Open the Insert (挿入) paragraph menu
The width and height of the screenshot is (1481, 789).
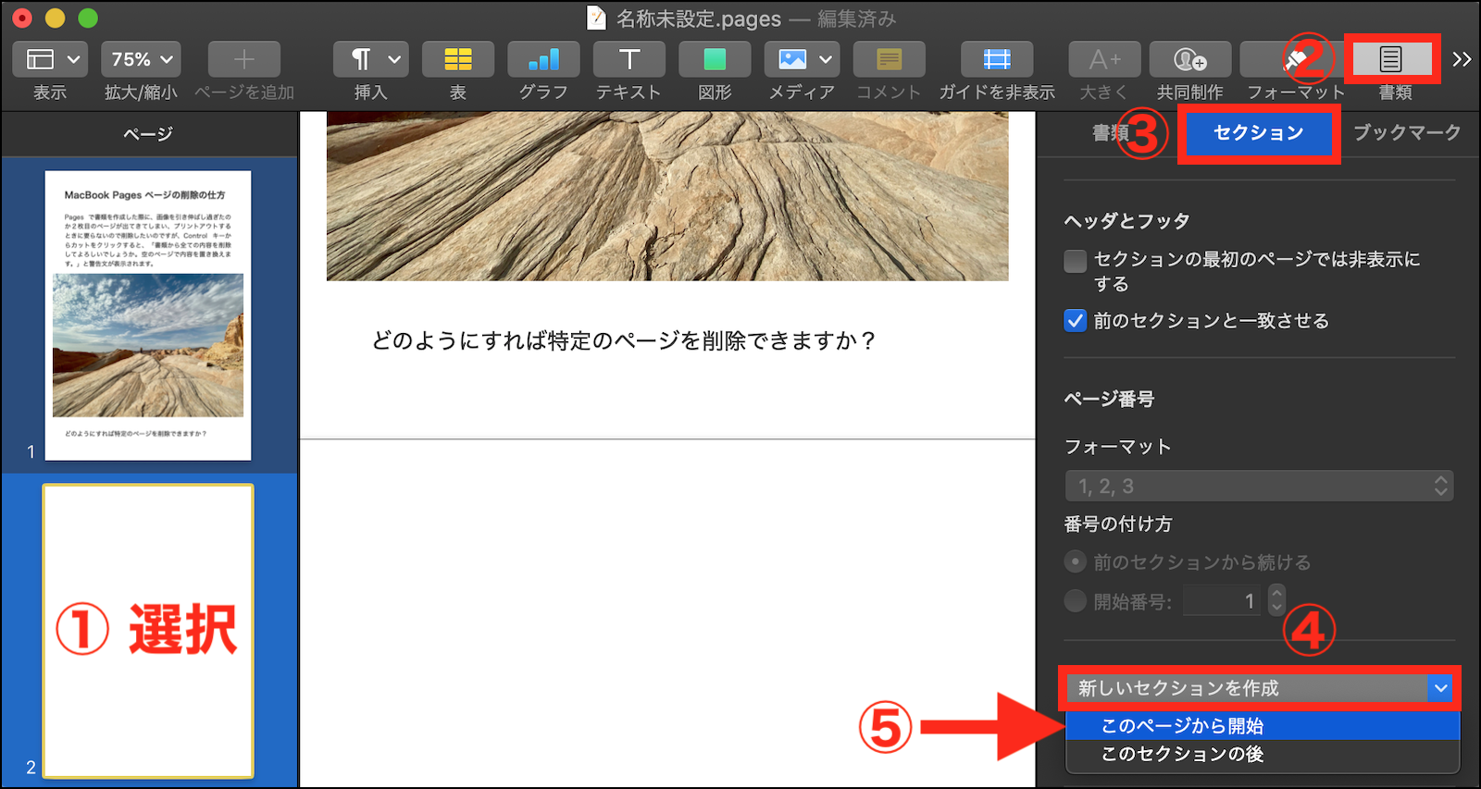tap(370, 60)
